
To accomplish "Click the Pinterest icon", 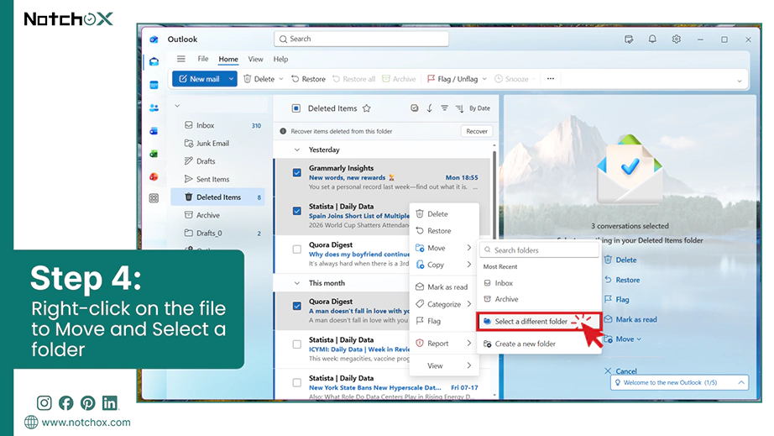I will pyautogui.click(x=88, y=403).
